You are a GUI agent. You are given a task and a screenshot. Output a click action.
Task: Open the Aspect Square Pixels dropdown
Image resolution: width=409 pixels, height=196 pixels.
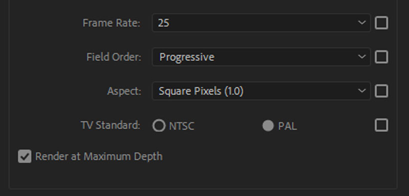pyautogui.click(x=261, y=91)
